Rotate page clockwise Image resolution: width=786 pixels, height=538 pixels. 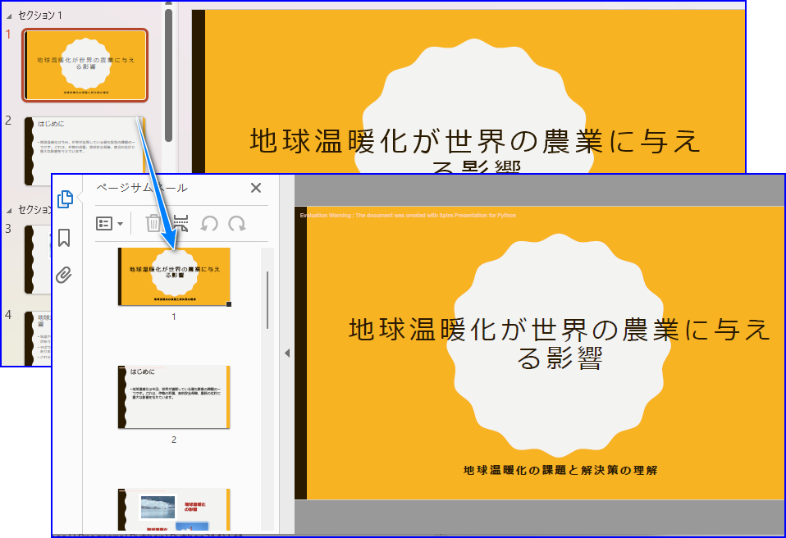tap(236, 223)
